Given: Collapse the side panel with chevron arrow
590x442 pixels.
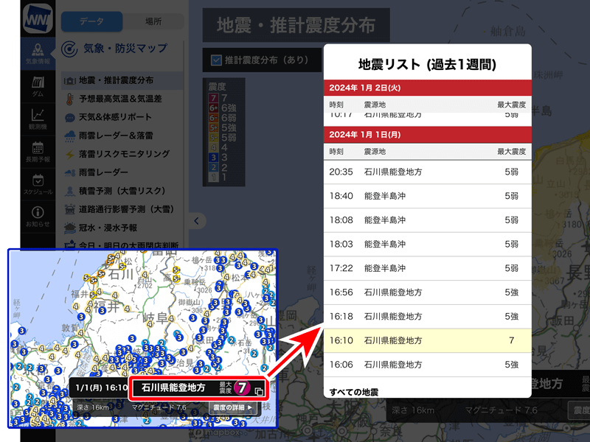Looking at the screenshot, I should coord(197,221).
